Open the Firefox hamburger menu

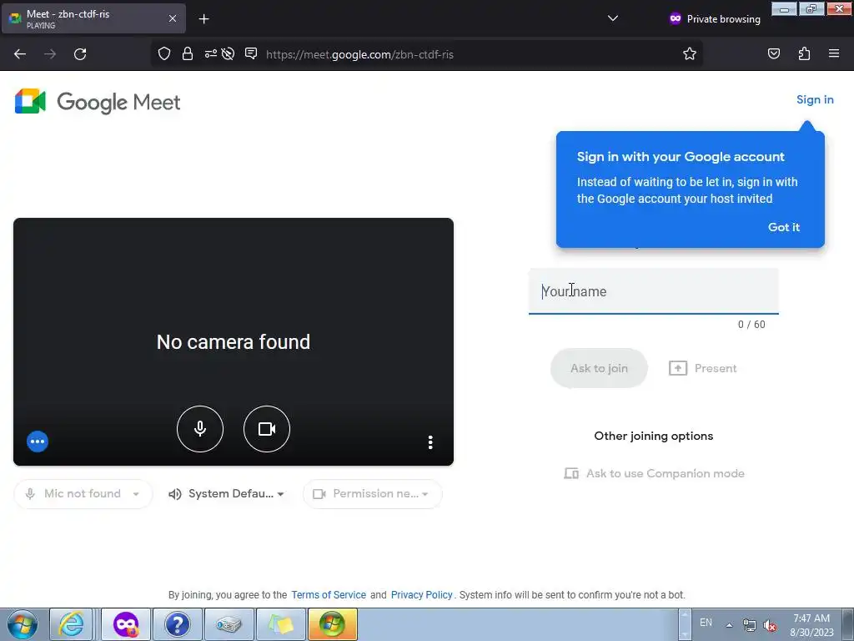(x=834, y=53)
